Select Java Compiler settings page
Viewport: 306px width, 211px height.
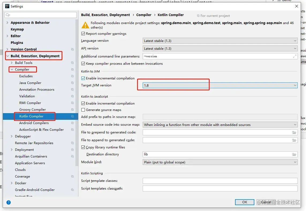click(30, 83)
